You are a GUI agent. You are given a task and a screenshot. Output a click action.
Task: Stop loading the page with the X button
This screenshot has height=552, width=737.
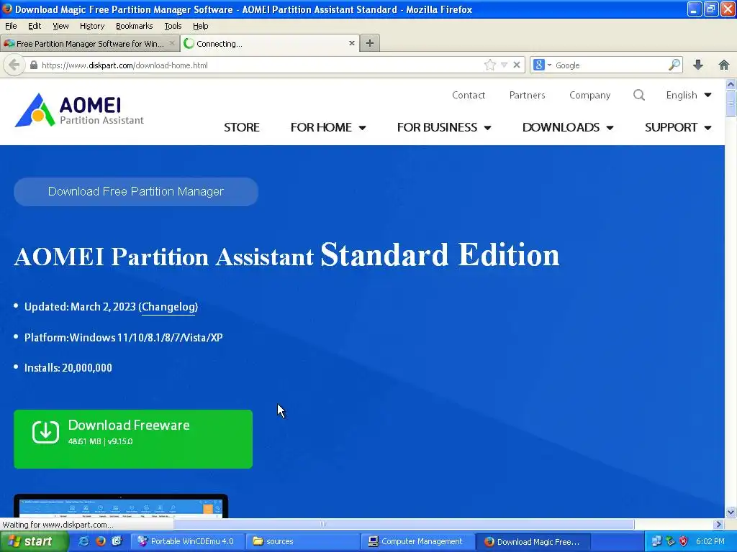(517, 65)
